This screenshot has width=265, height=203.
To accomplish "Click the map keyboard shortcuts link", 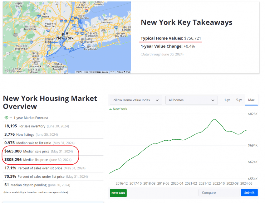I will [79, 72].
